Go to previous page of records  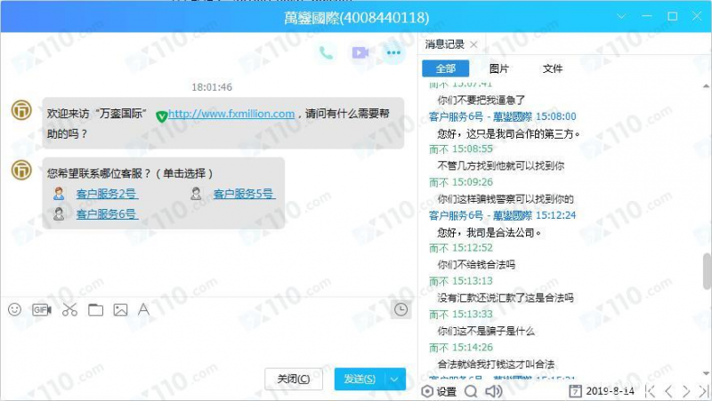(x=668, y=391)
